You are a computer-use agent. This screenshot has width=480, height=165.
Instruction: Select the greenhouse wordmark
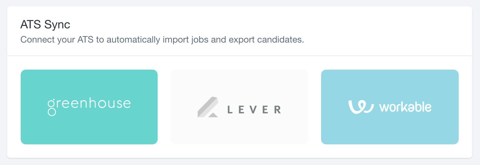click(x=89, y=106)
